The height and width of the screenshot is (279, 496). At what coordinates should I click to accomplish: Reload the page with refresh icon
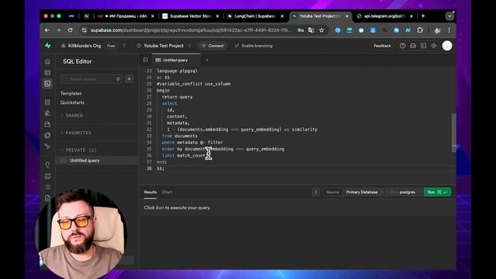71,30
